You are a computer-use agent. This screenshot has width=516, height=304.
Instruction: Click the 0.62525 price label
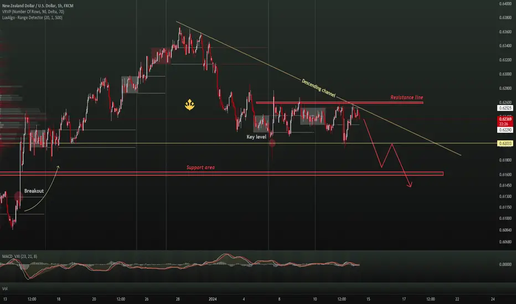pos(505,108)
